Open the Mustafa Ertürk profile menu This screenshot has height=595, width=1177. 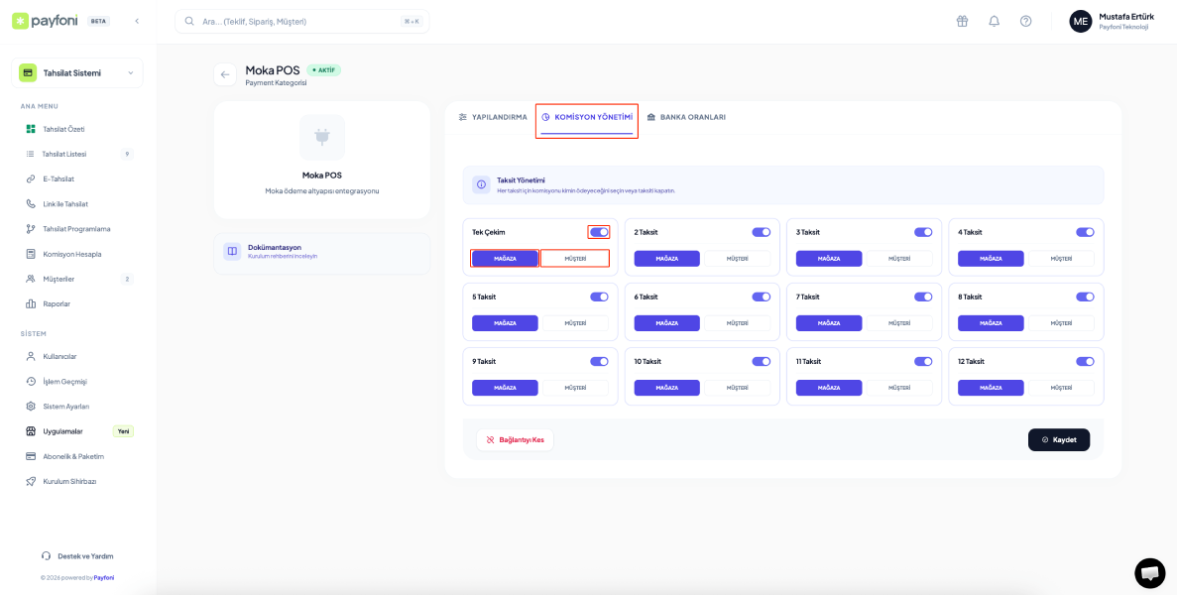(x=1111, y=21)
